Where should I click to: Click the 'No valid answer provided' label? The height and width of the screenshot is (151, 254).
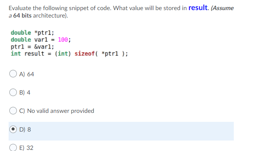click(x=61, y=111)
